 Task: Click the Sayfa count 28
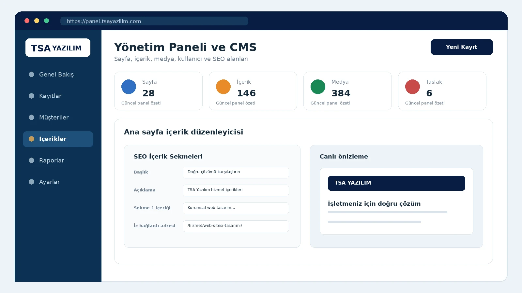coord(148,93)
